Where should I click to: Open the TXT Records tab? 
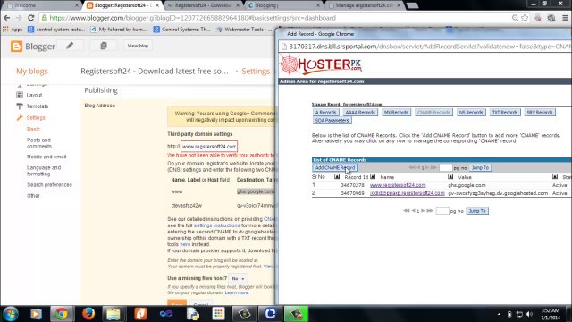pyautogui.click(x=505, y=113)
